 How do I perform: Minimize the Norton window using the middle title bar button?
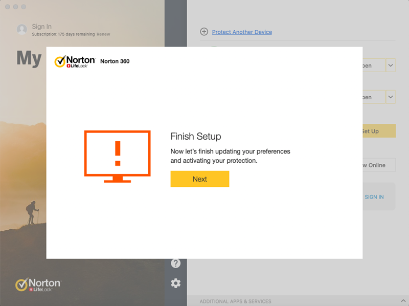tap(16, 7)
